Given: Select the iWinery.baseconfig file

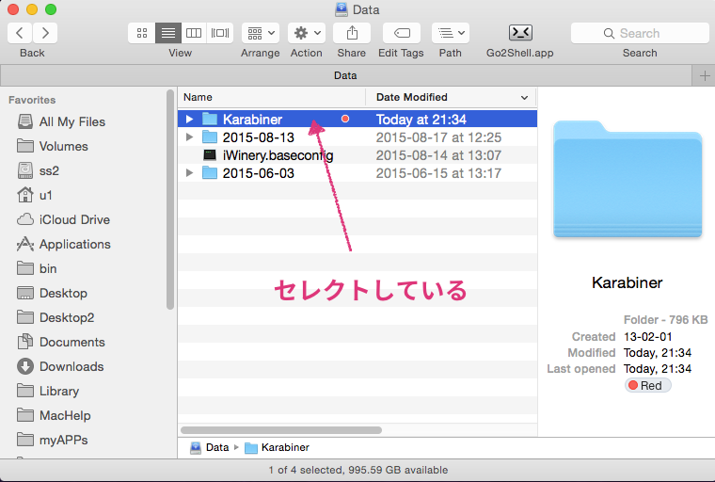Looking at the screenshot, I should pyautogui.click(x=278, y=155).
